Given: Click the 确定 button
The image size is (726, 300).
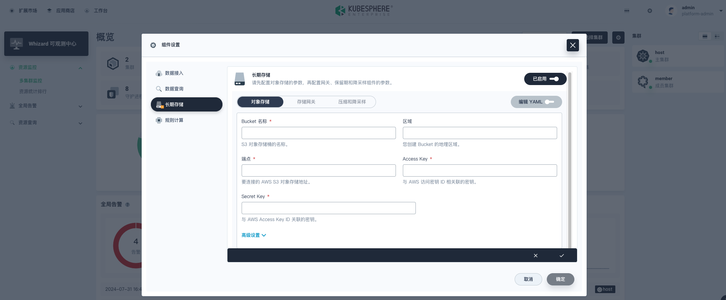Looking at the screenshot, I should click(561, 279).
